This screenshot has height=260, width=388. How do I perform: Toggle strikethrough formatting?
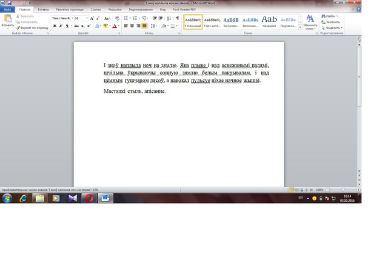click(76, 26)
